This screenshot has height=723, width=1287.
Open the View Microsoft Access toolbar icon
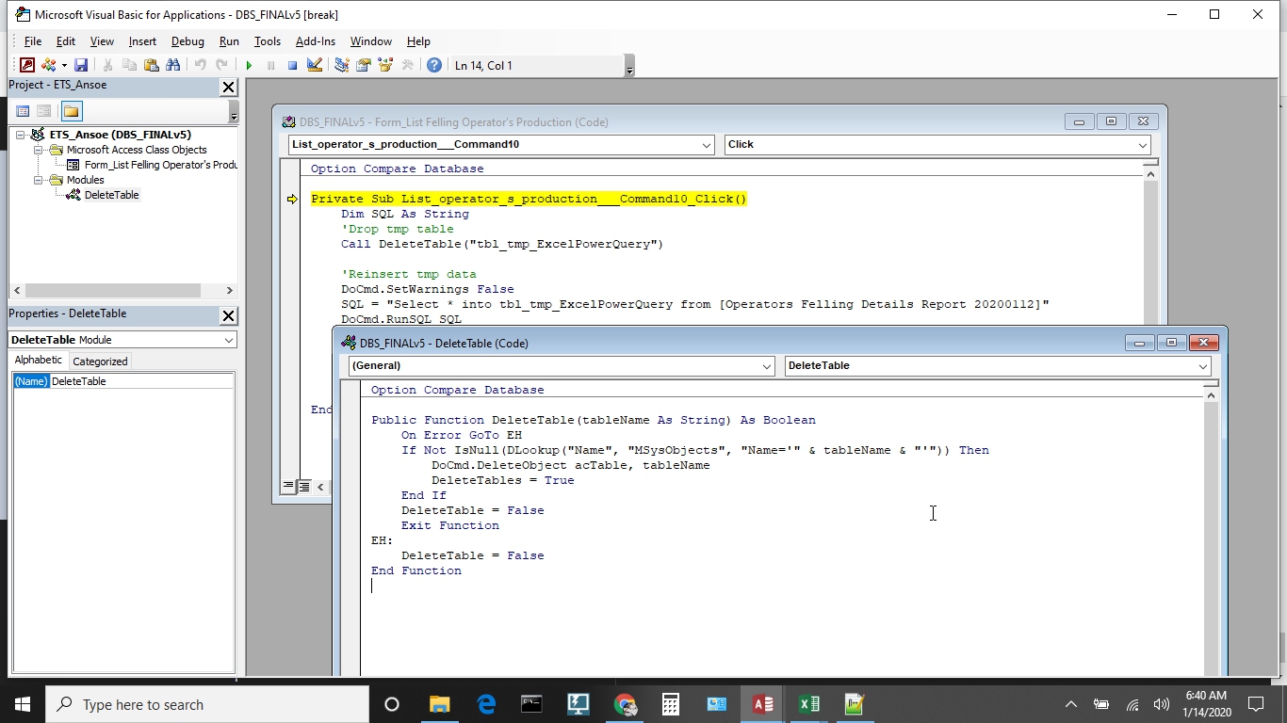coord(27,65)
